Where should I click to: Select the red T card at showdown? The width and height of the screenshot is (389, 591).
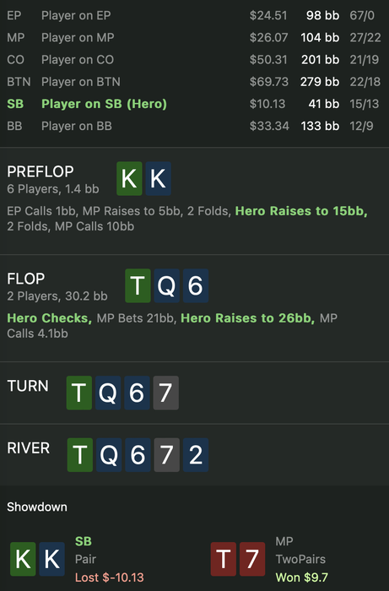(x=224, y=559)
